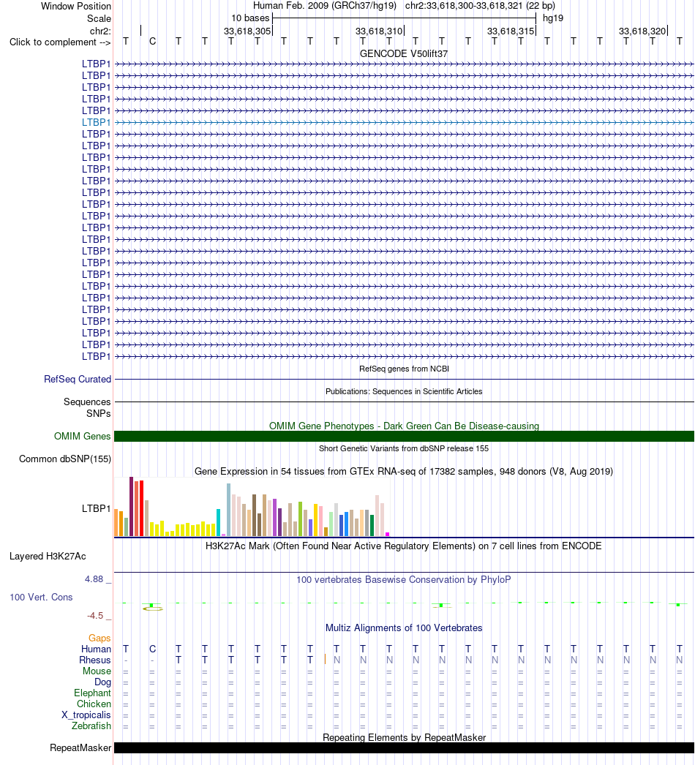Image resolution: width=695 pixels, height=765 pixels.
Task: Click the Rhesus alignment row label
Action: click(95, 660)
